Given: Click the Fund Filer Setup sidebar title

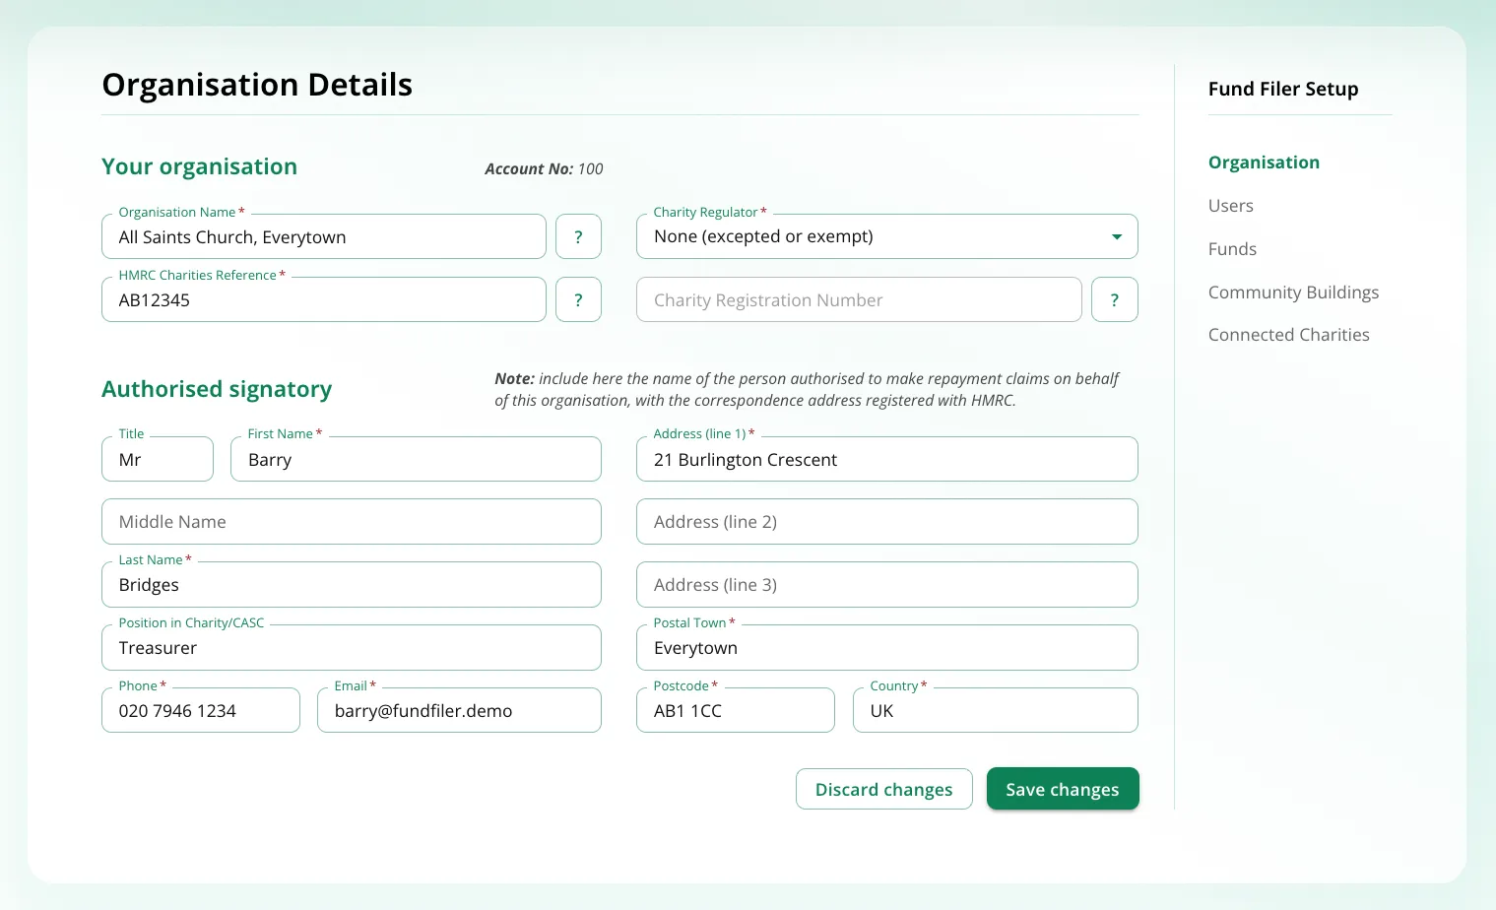Looking at the screenshot, I should [1283, 89].
